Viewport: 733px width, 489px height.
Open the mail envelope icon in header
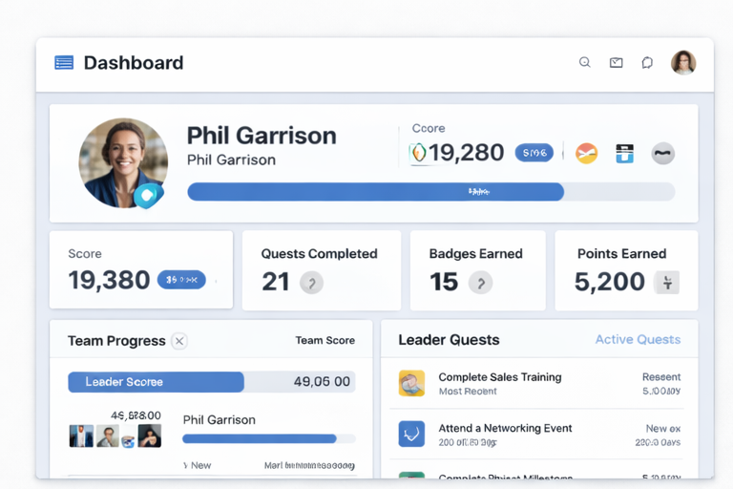pyautogui.click(x=617, y=62)
